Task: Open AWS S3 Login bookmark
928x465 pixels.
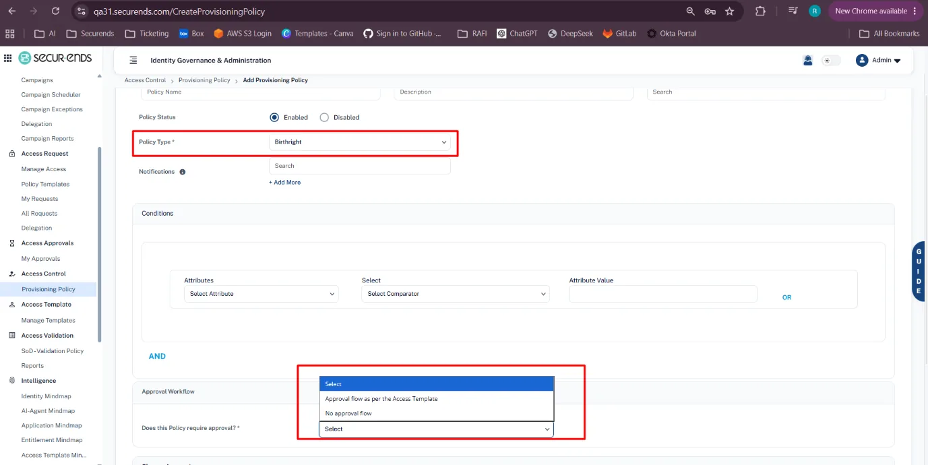Action: (243, 33)
